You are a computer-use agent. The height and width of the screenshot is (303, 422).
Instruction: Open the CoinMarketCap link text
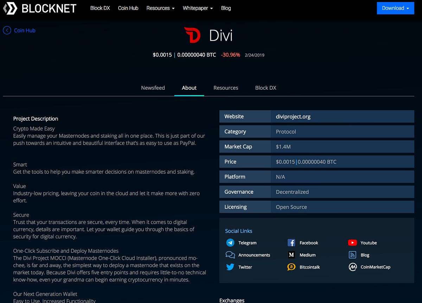(375, 267)
